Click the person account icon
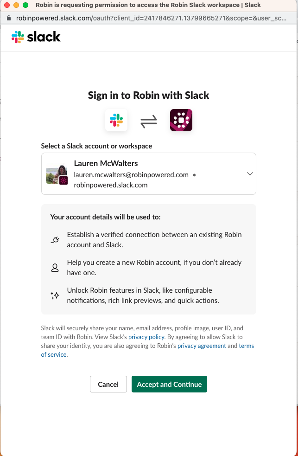This screenshot has width=298, height=456. tap(55, 268)
